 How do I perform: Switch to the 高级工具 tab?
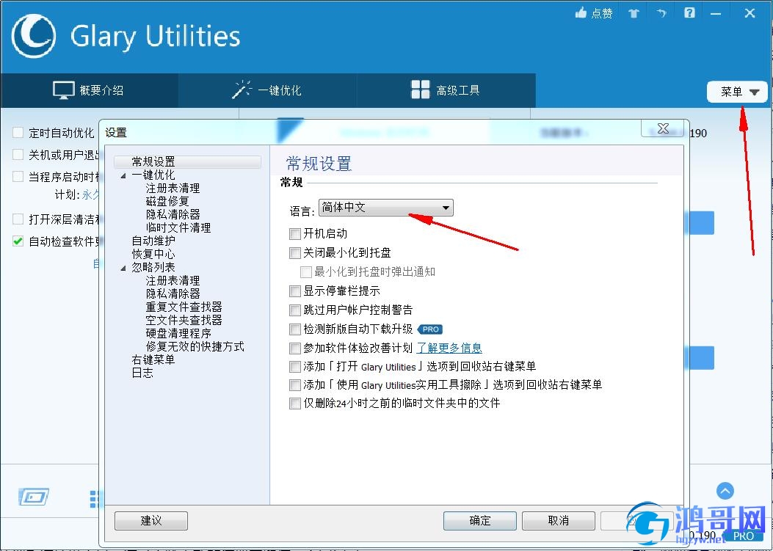[x=446, y=90]
